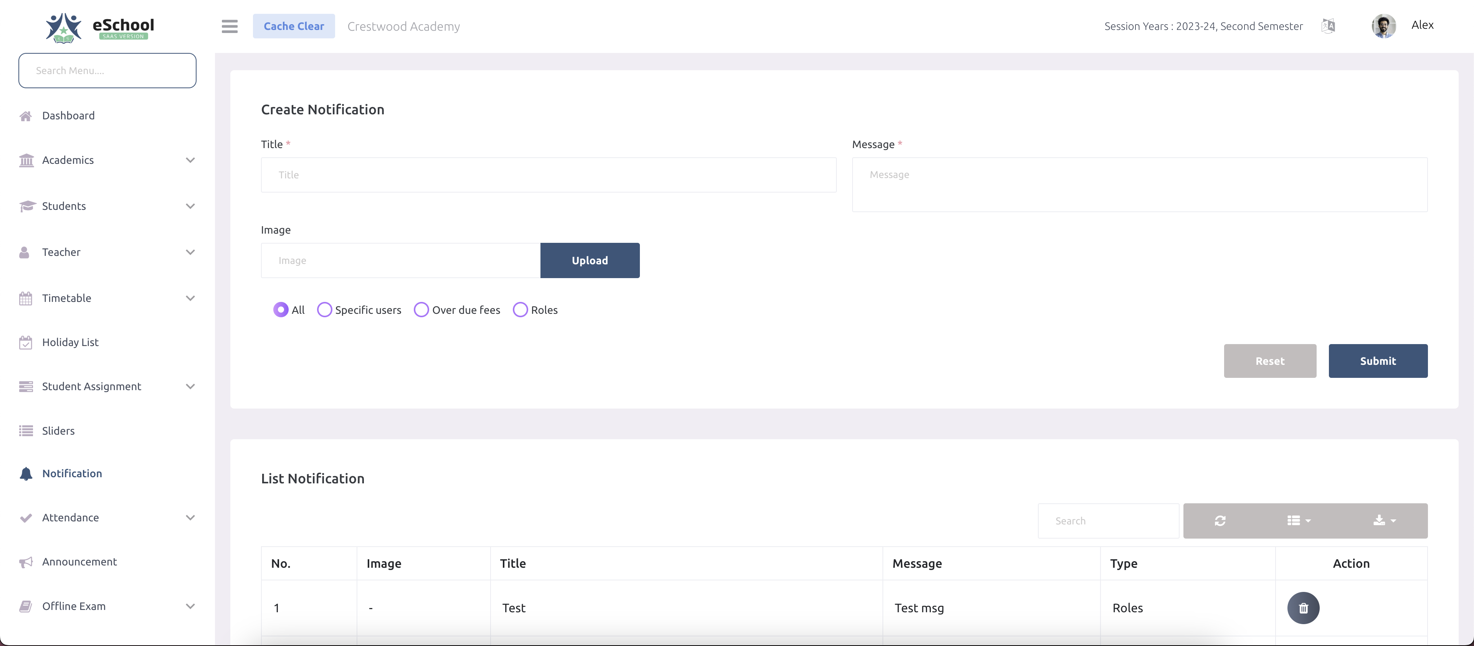The width and height of the screenshot is (1474, 646).
Task: Click the Cache Clear button
Action: tap(294, 26)
